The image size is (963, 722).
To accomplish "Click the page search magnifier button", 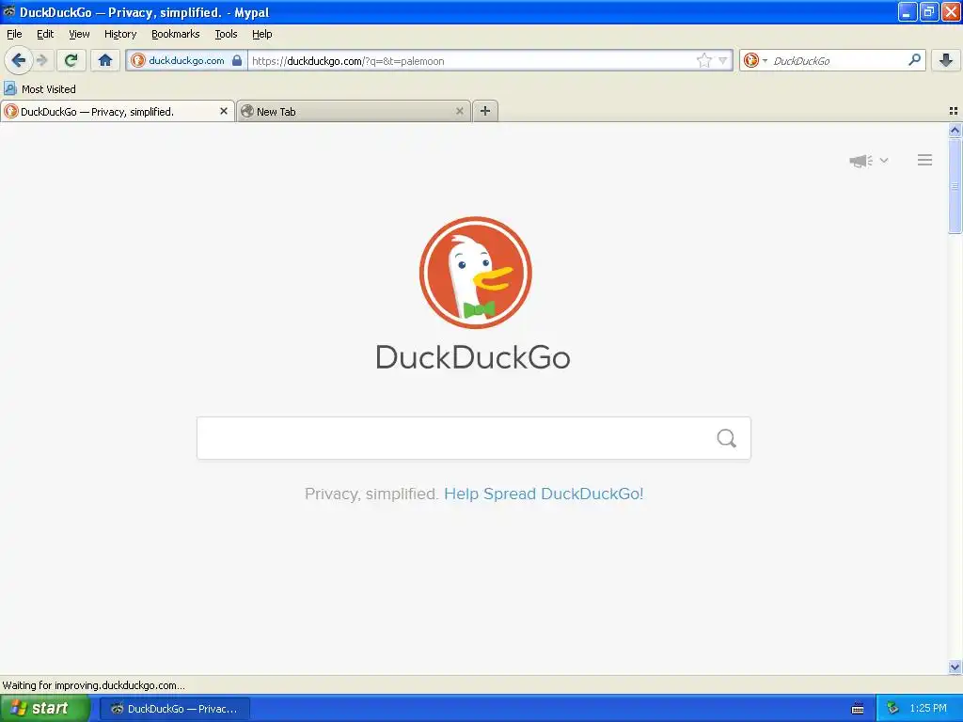I will pyautogui.click(x=727, y=438).
